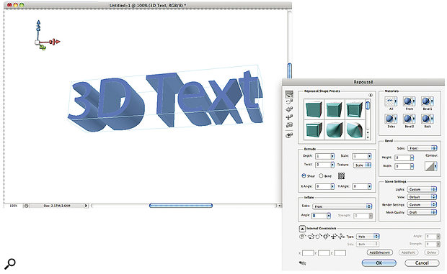This screenshot has width=447, height=274.
Task: Select the Bend radio button
Action: click(321, 176)
